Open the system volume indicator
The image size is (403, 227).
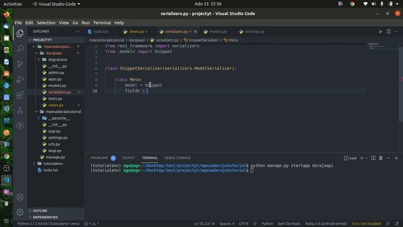pos(373,4)
